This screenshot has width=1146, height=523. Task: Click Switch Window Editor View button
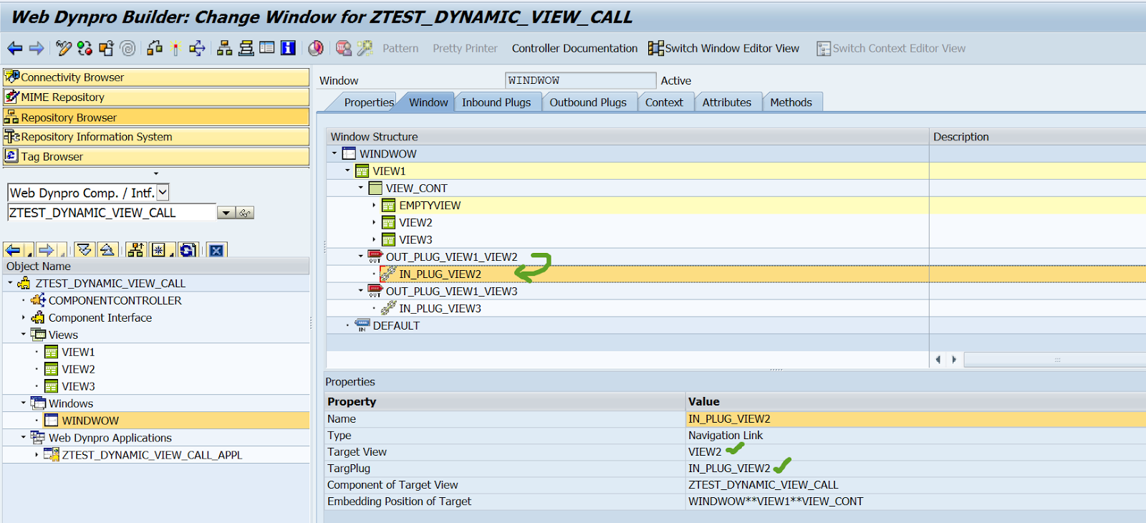724,48
